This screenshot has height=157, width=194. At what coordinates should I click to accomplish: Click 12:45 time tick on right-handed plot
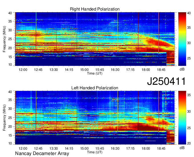pos(38,70)
